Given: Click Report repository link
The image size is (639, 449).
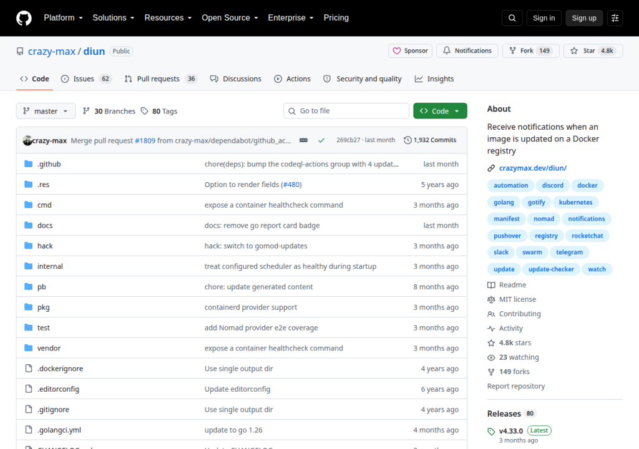Looking at the screenshot, I should (x=516, y=386).
